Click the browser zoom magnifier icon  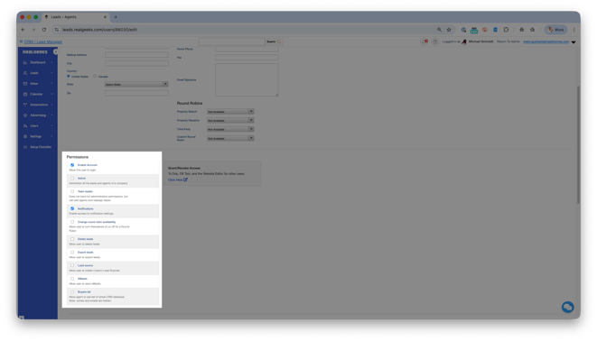pyautogui.click(x=439, y=30)
